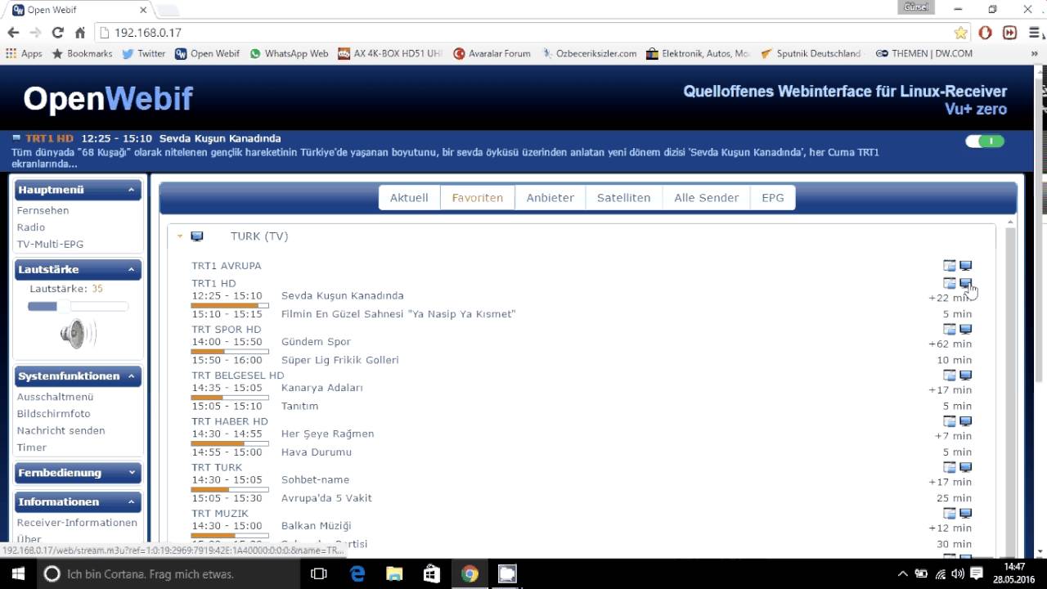Stream TRT MUZIK via monitor icon
Screen dimensions: 1047x589
tap(966, 514)
